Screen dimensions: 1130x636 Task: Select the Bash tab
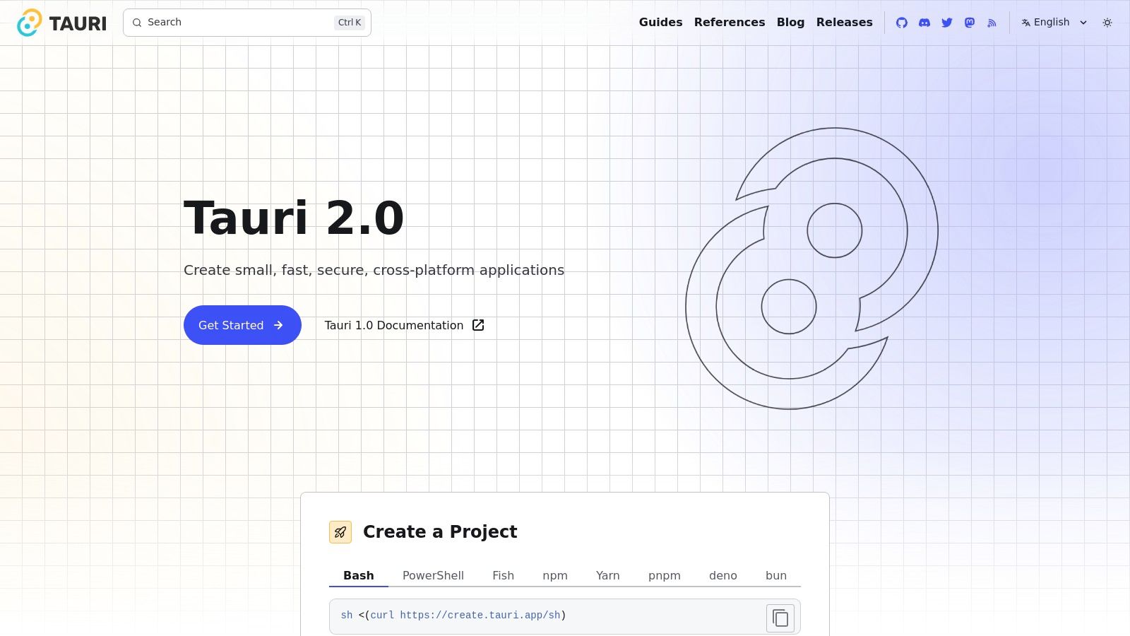pos(359,575)
